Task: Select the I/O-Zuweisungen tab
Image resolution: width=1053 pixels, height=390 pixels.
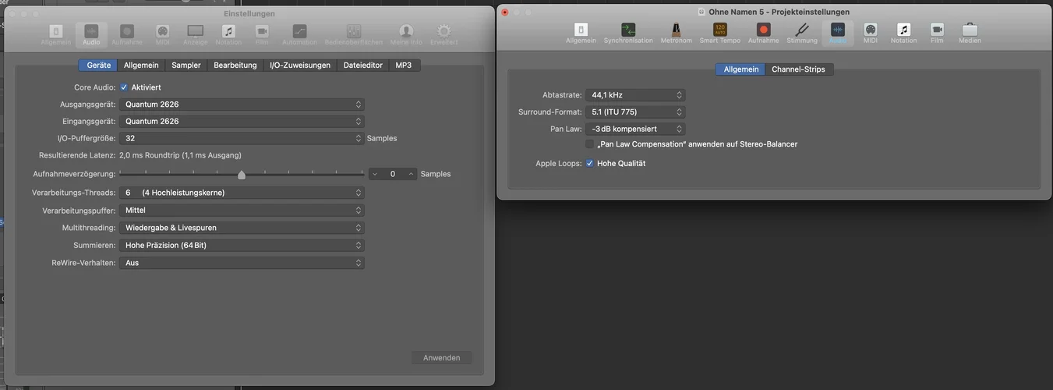Action: [299, 66]
